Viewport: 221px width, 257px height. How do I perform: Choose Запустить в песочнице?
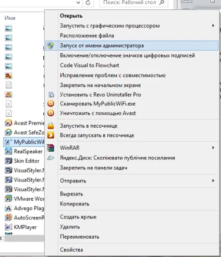[x=132, y=126]
